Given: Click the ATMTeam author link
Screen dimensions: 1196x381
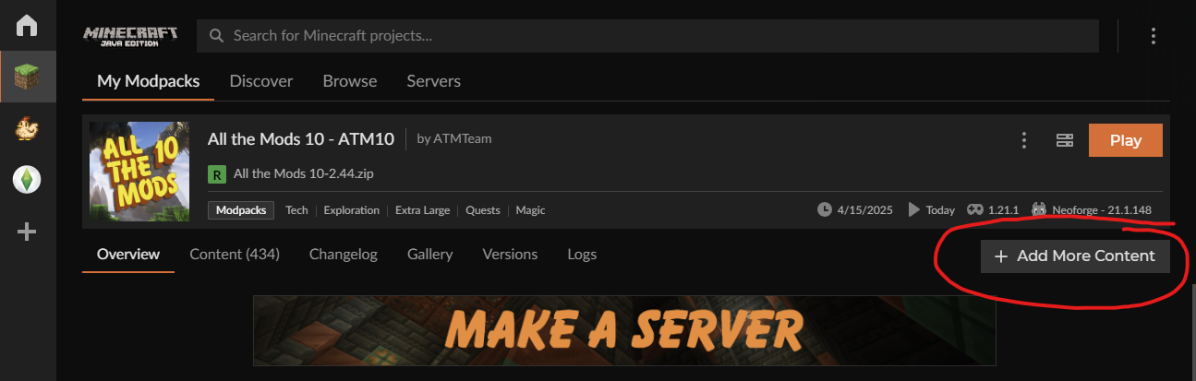Looking at the screenshot, I should point(461,138).
